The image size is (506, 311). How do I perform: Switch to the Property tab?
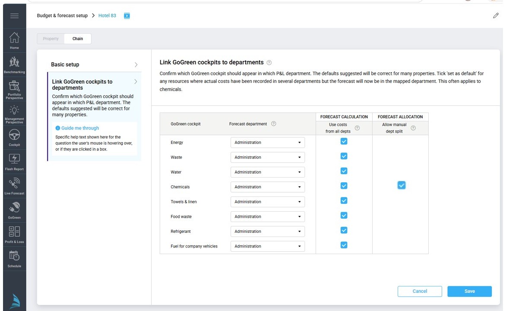tap(51, 39)
